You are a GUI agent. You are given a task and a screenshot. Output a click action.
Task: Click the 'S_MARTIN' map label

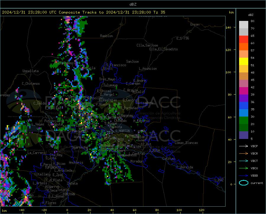pyautogui.click(x=122, y=131)
